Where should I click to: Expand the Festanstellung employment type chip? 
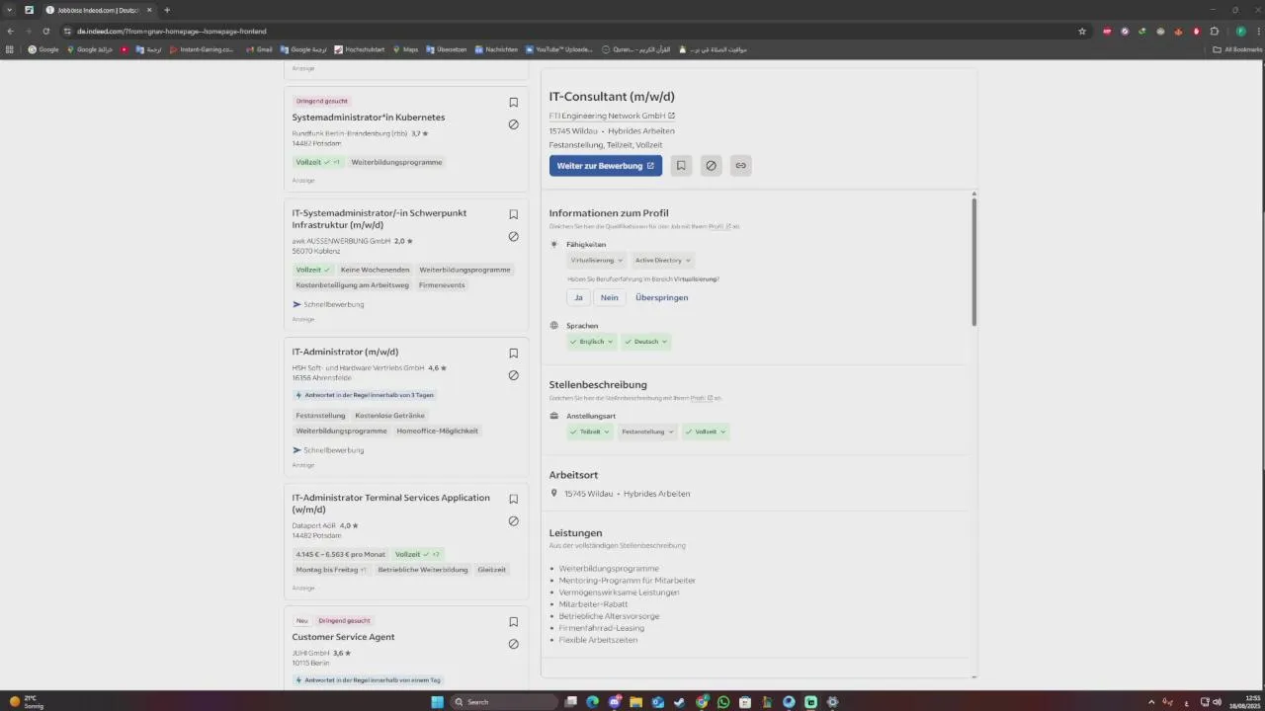pyautogui.click(x=647, y=432)
